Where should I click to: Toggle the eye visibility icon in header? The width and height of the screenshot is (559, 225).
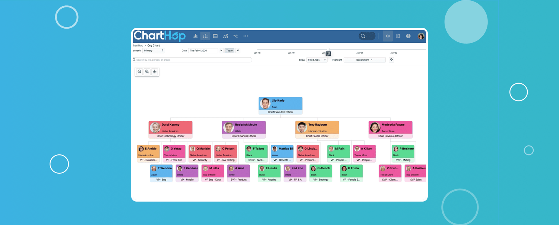tap(388, 36)
